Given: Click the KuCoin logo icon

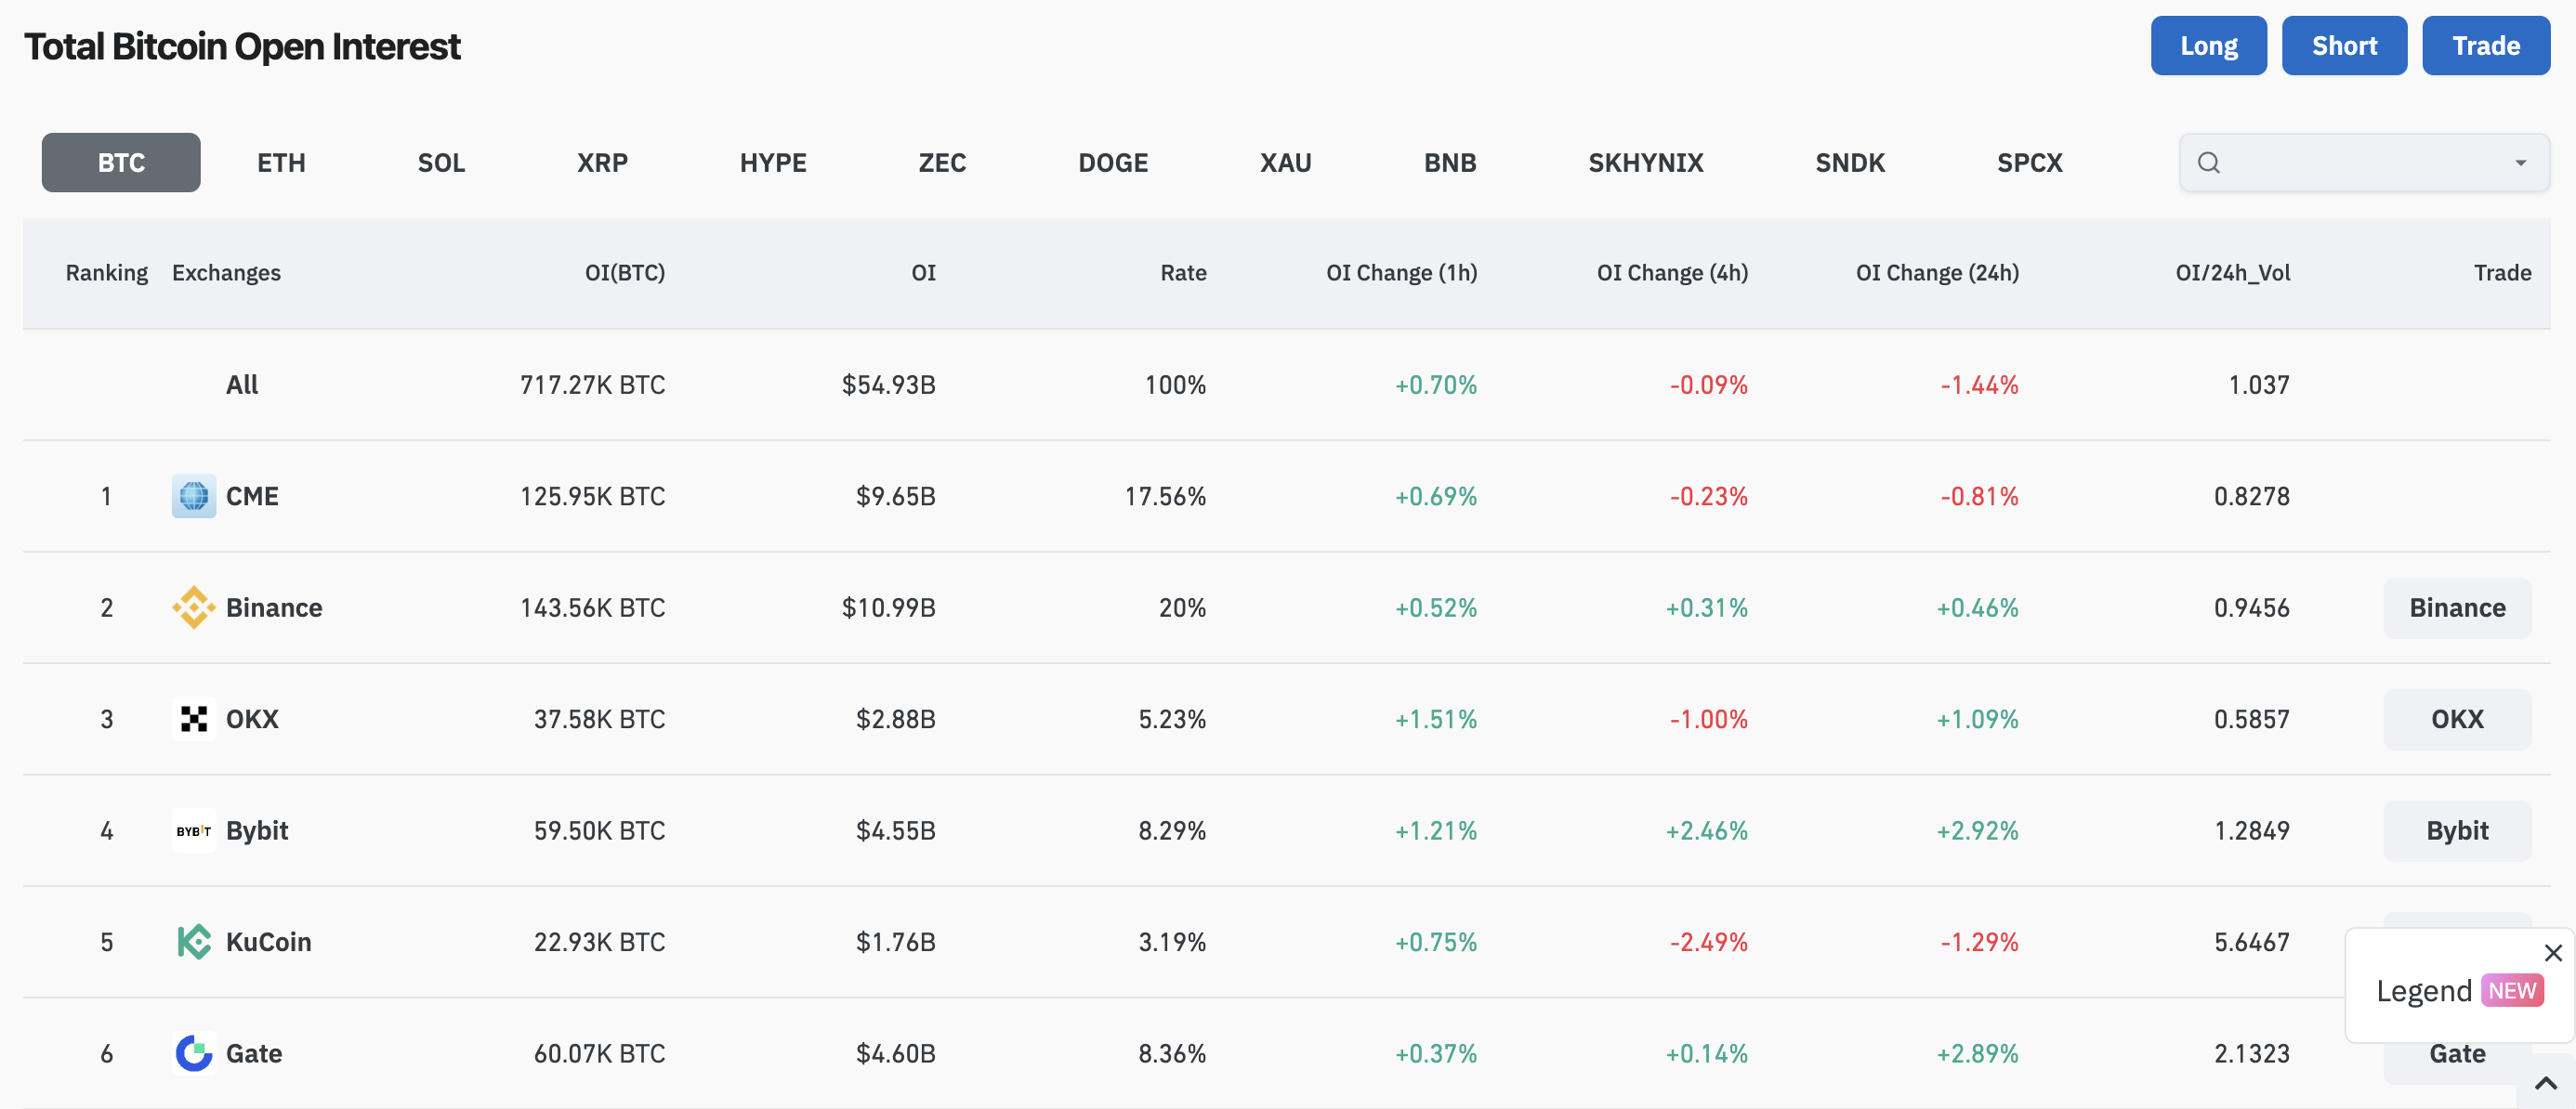Looking at the screenshot, I should pos(194,942).
